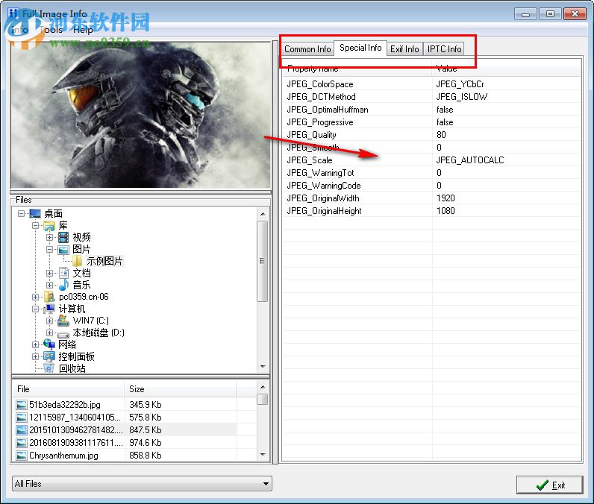The width and height of the screenshot is (594, 504).
Task: Click the 库 library folder icon
Action: pyautogui.click(x=49, y=225)
